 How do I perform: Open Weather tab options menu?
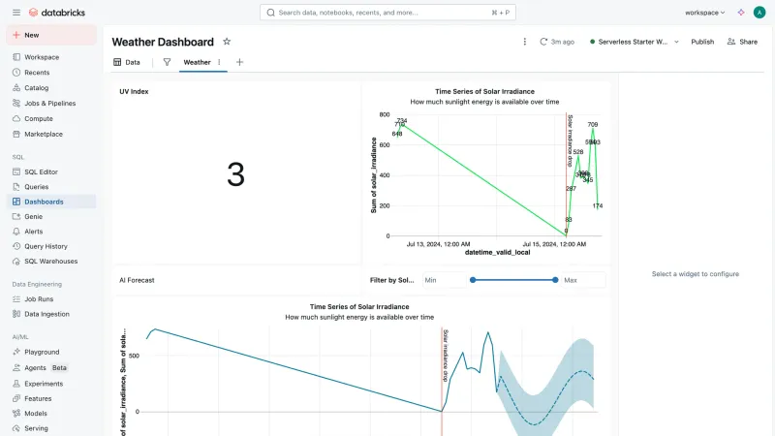(x=219, y=62)
